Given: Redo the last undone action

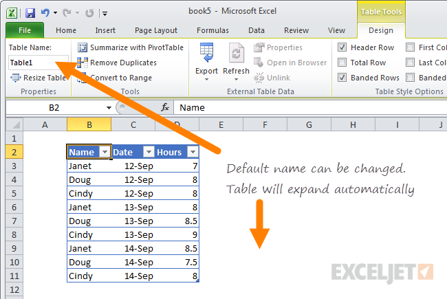Looking at the screenshot, I should (67, 13).
